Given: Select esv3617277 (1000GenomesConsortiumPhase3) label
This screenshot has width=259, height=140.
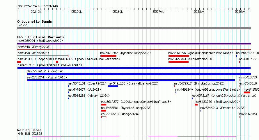Looking at the screenshot, I should point(136,102).
